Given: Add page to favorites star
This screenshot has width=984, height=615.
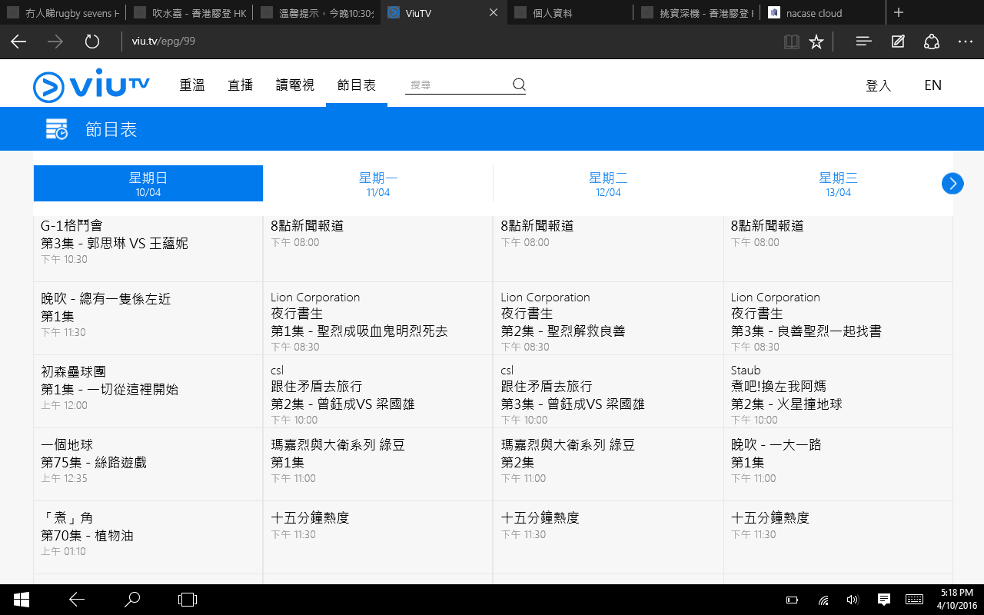Looking at the screenshot, I should click(x=816, y=42).
